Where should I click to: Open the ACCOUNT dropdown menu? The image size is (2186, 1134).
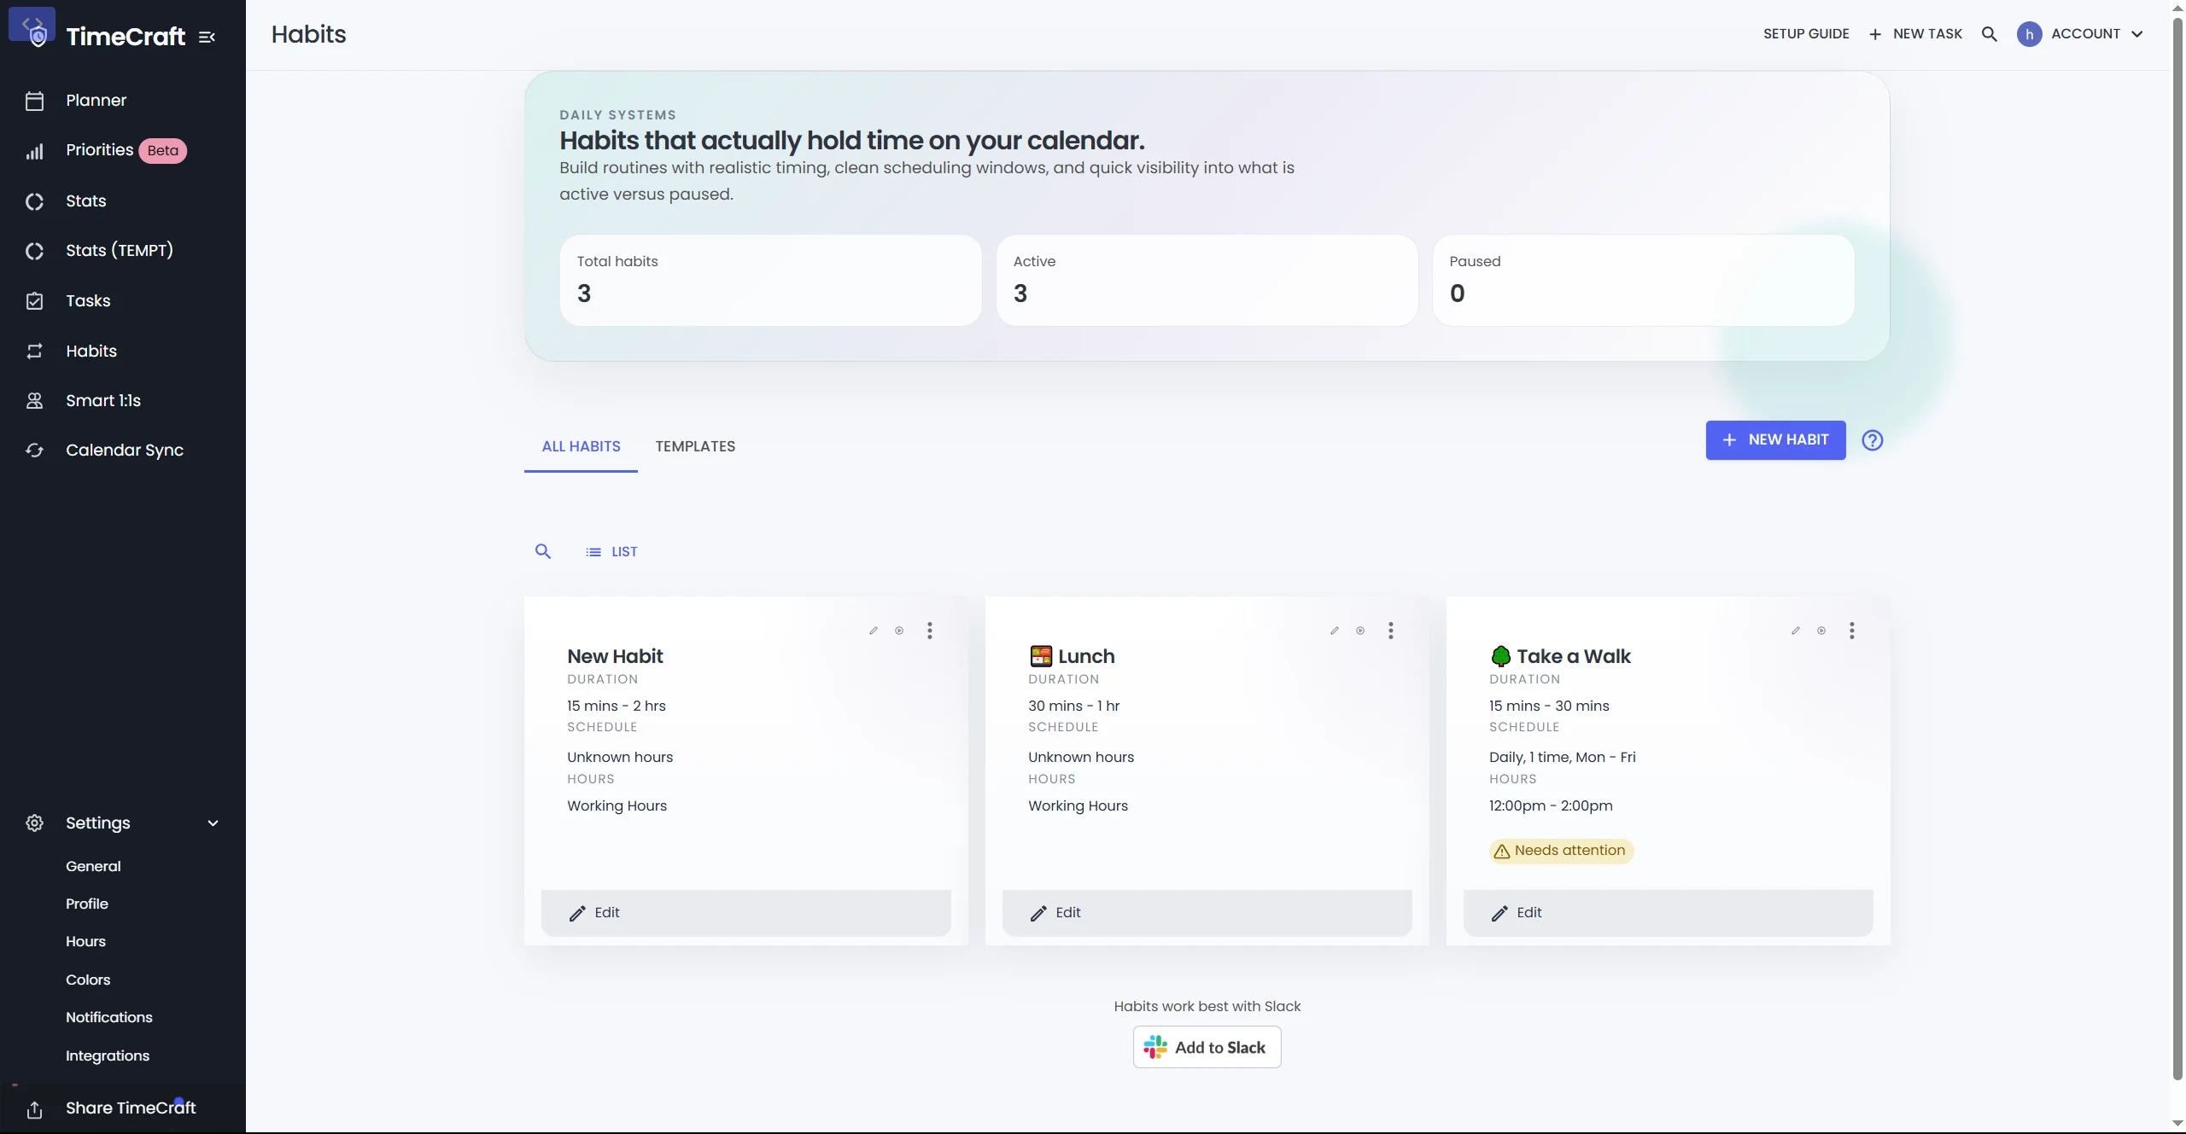click(x=2080, y=34)
